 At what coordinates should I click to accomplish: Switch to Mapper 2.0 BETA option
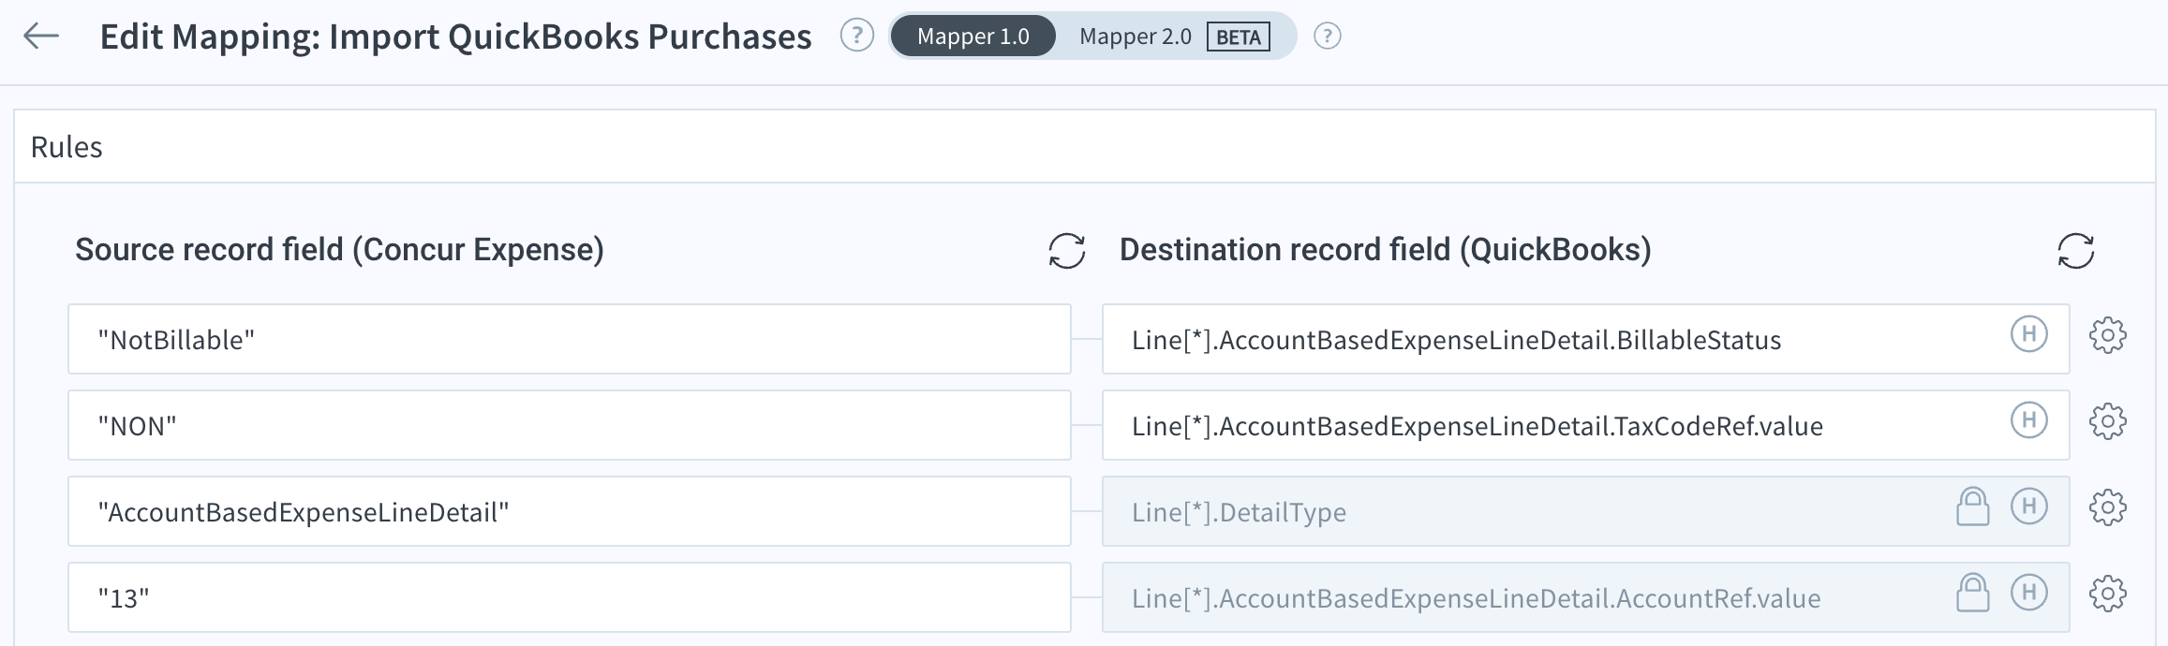1175,37
